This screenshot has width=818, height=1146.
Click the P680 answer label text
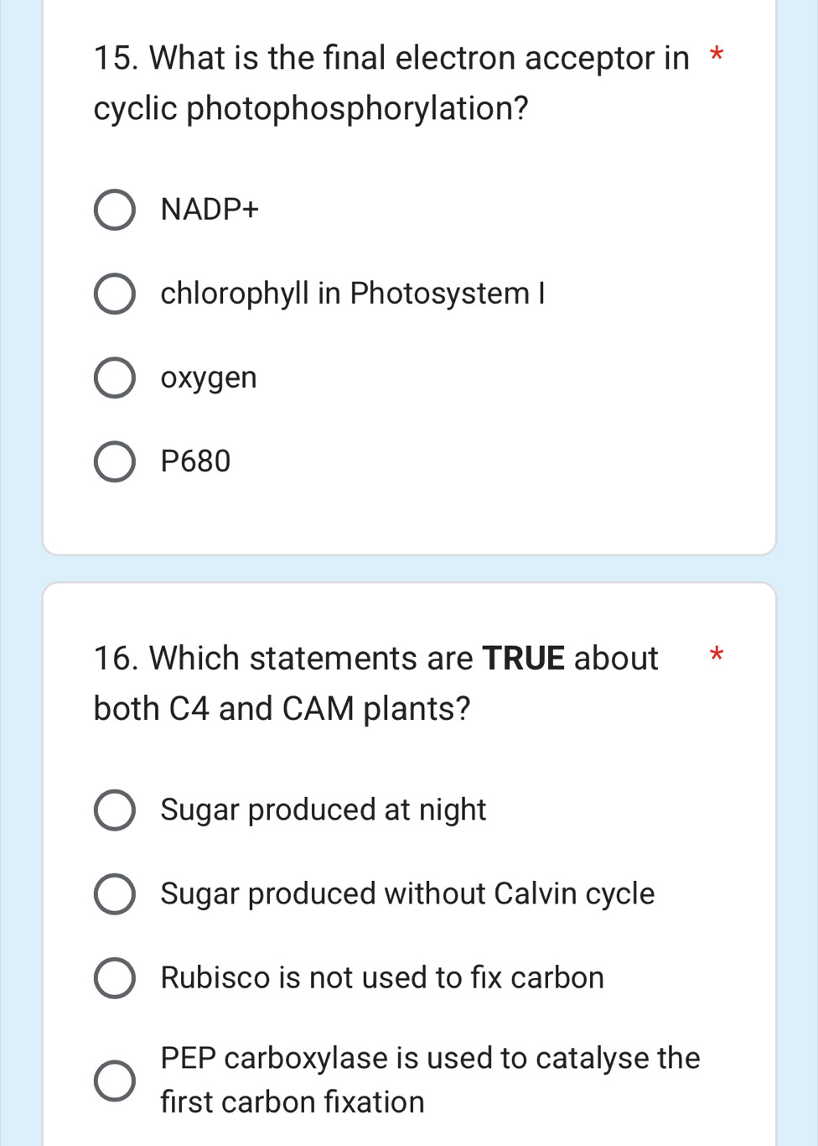pos(195,461)
